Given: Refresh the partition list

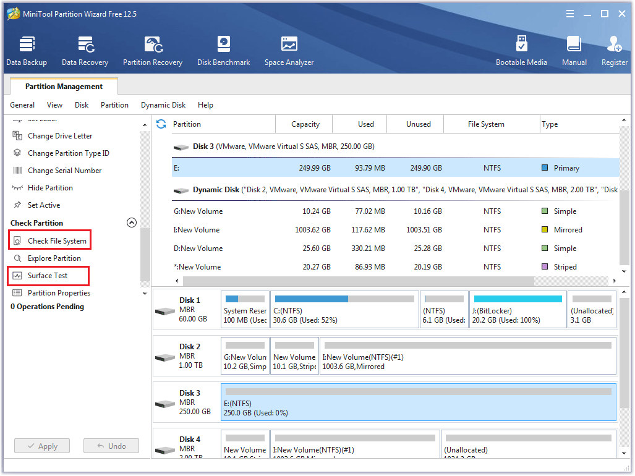Looking at the screenshot, I should [x=161, y=124].
